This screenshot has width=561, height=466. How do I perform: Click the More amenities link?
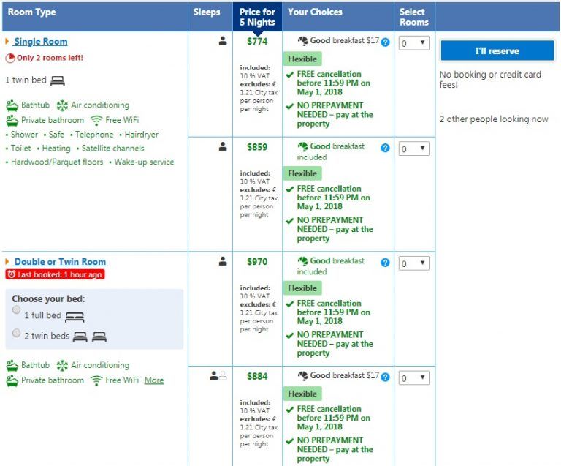154,380
